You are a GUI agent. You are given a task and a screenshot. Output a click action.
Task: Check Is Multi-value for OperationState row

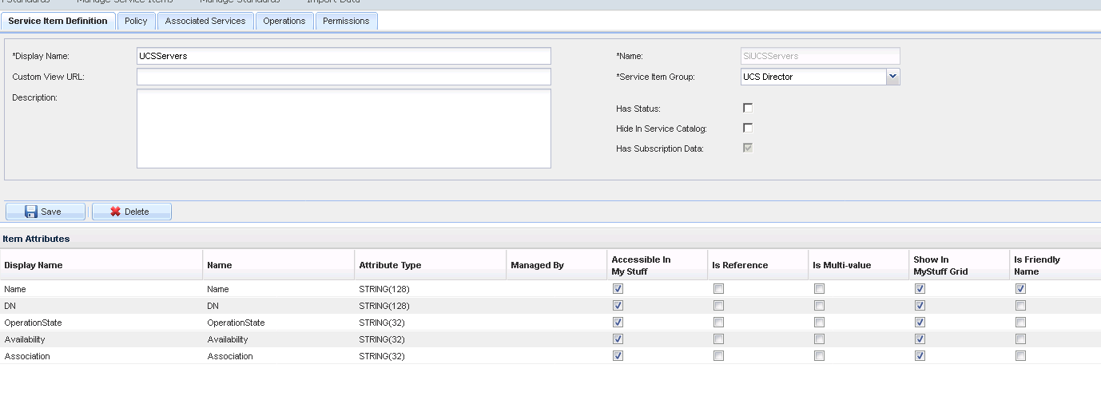point(819,323)
